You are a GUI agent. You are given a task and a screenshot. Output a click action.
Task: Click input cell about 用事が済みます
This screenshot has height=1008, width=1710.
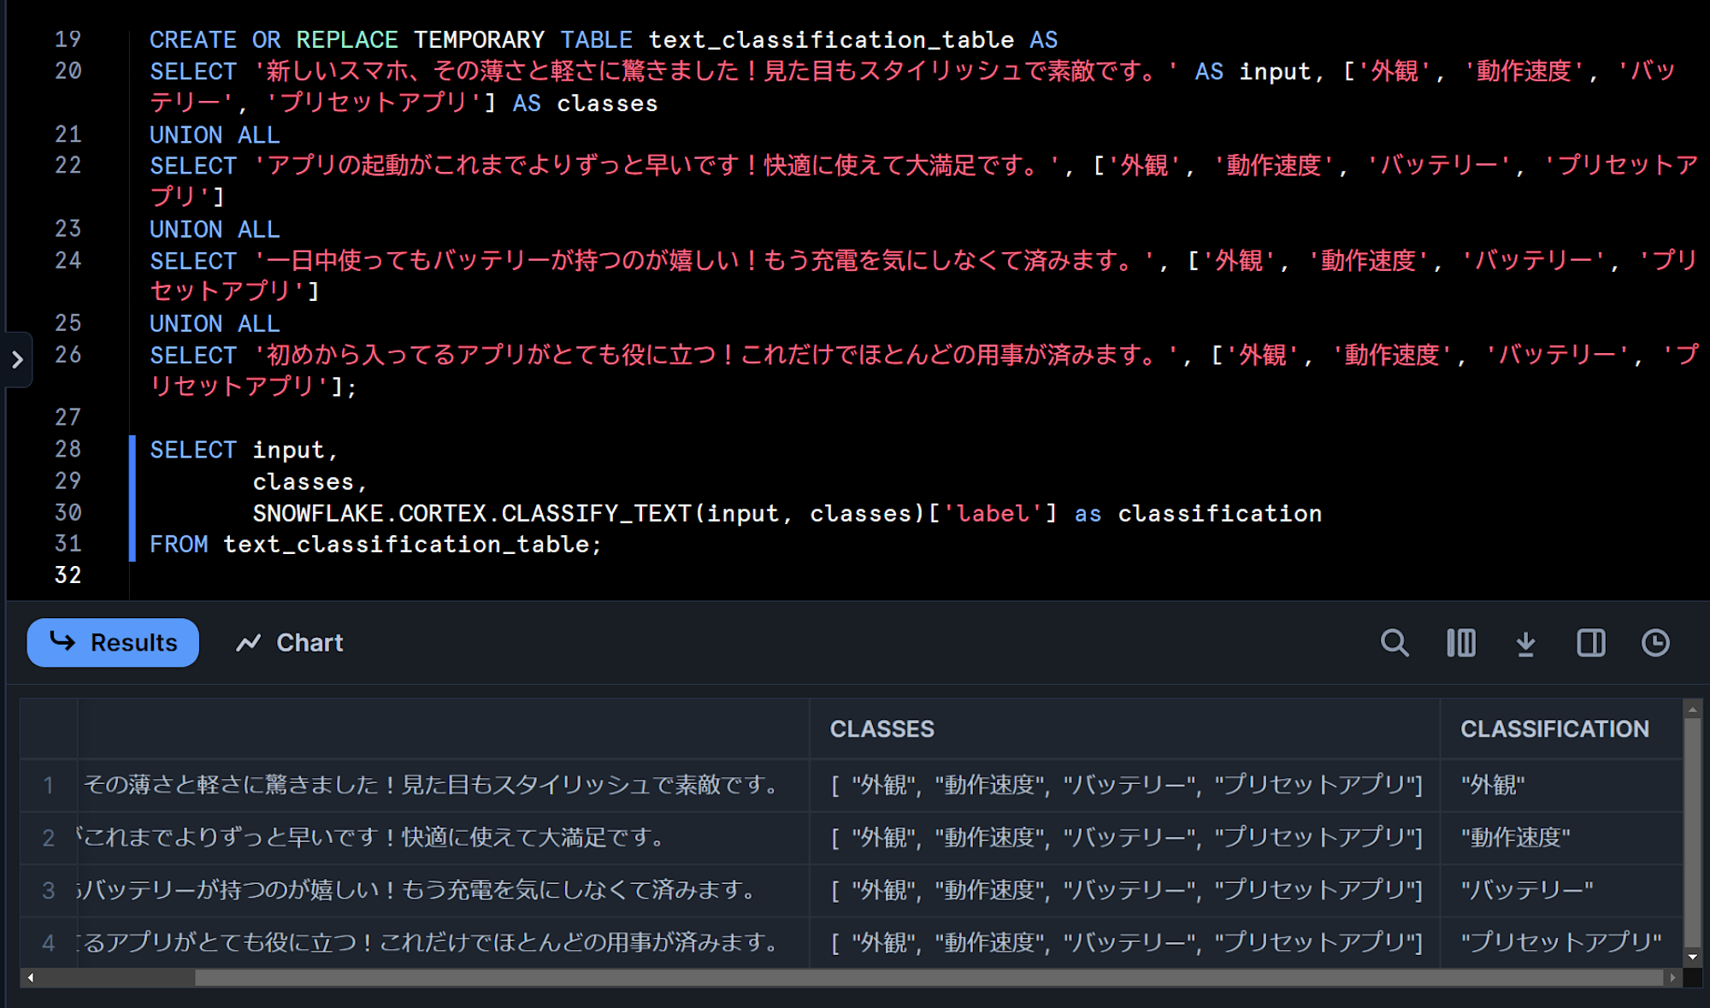[x=443, y=942]
